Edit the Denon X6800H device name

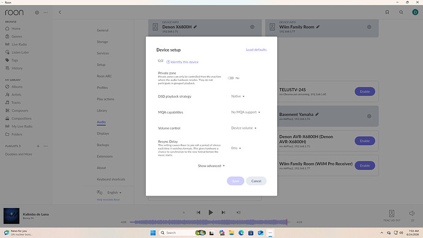pyautogui.click(x=195, y=27)
